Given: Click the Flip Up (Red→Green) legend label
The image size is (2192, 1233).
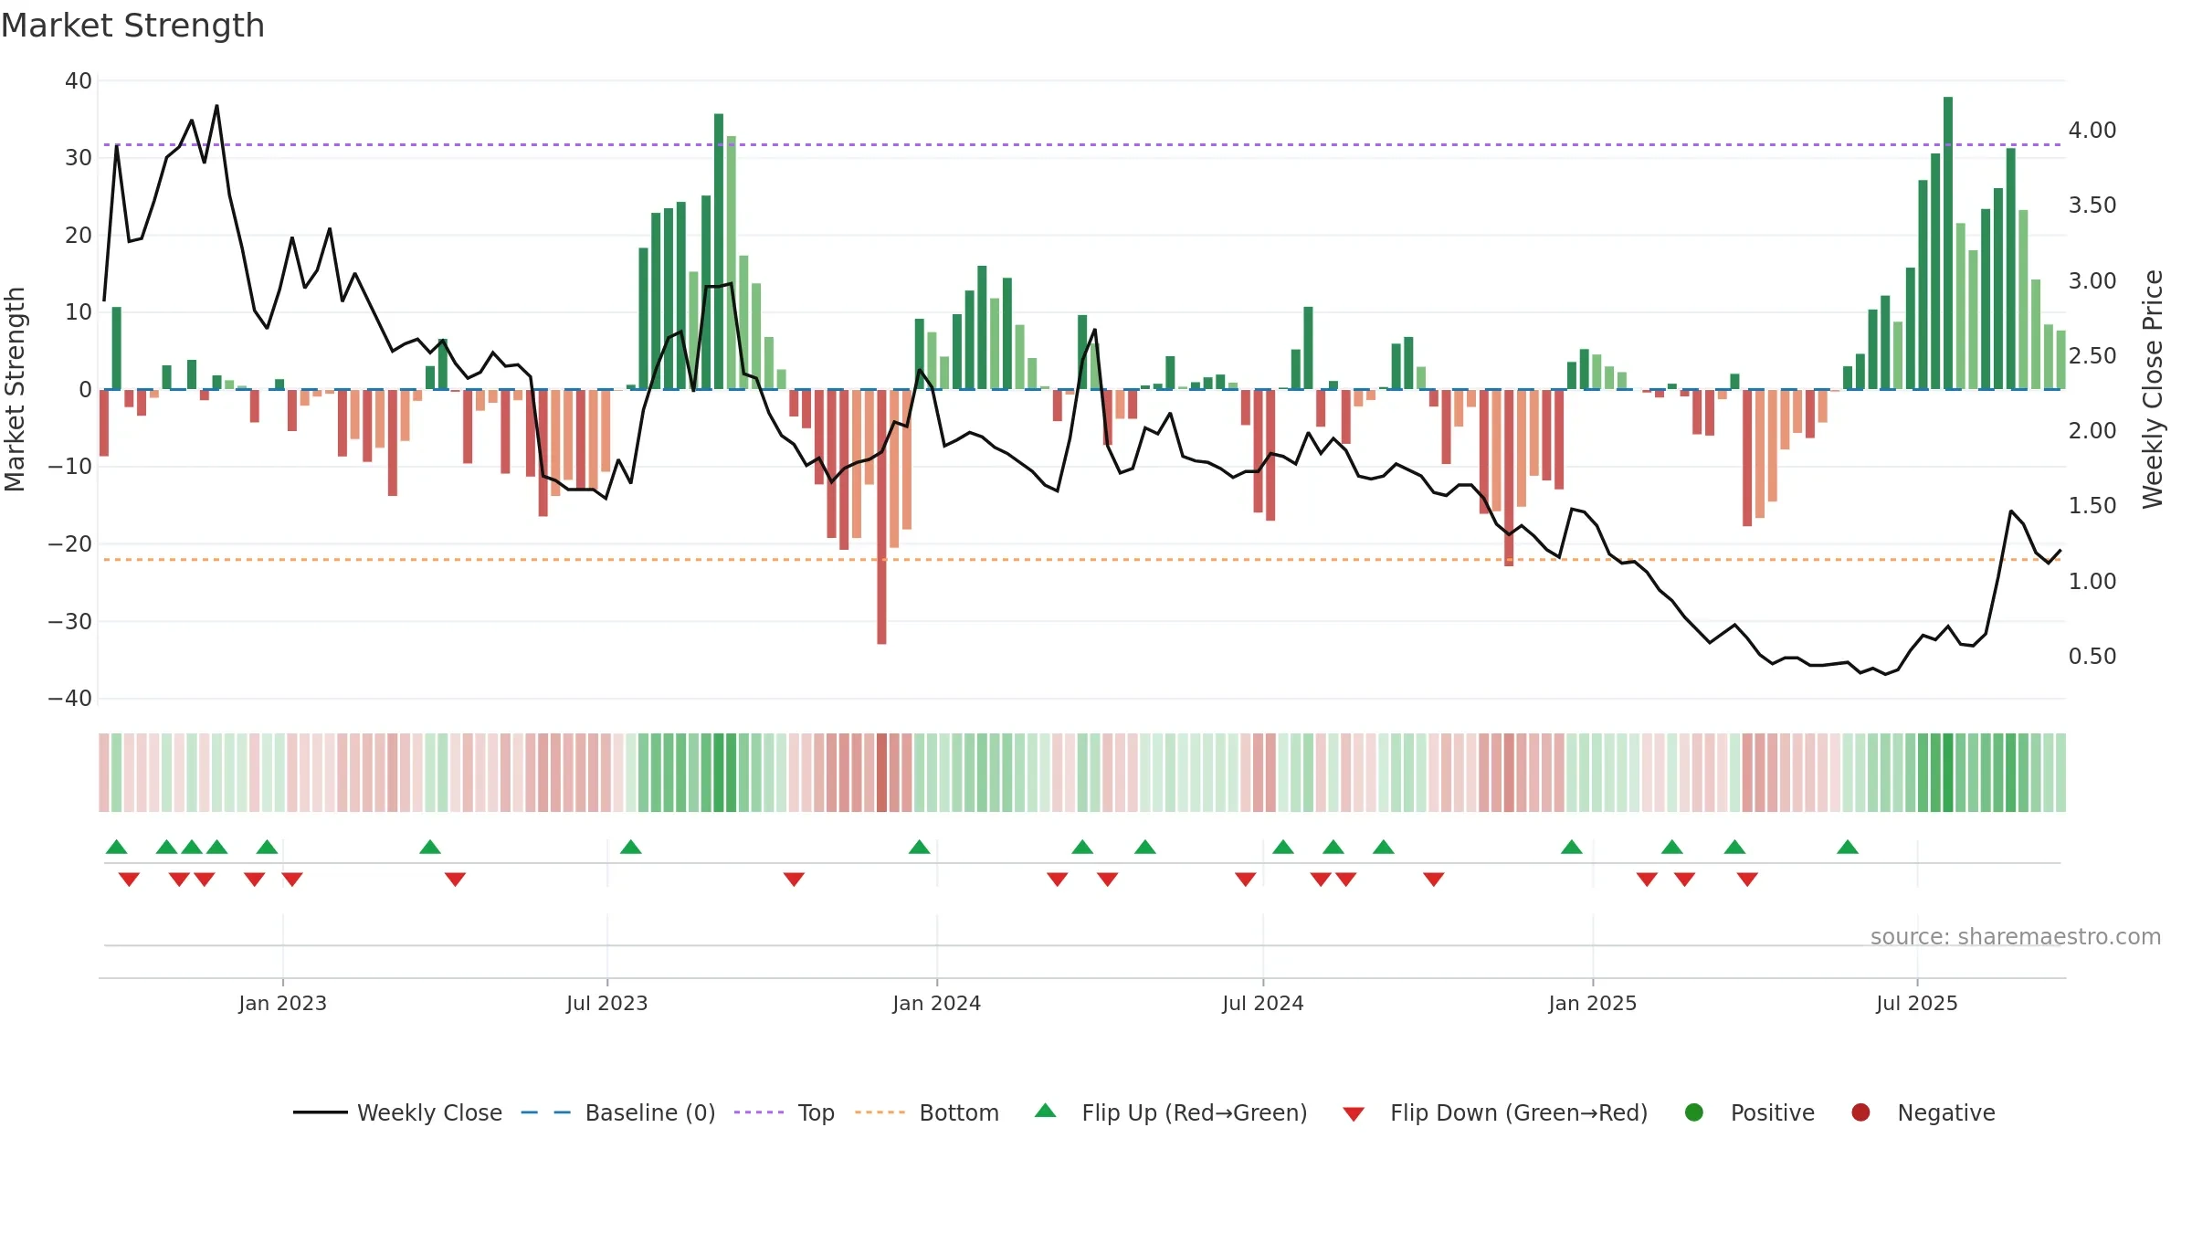Looking at the screenshot, I should pyautogui.click(x=1195, y=1112).
